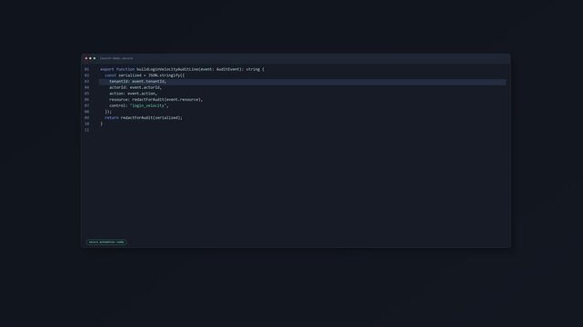Click the "actorId: event.actorId," line
The image size is (583, 327).
point(136,87)
